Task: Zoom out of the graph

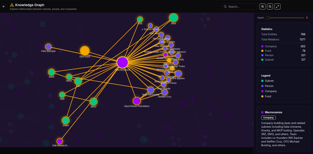Action: coord(270,6)
